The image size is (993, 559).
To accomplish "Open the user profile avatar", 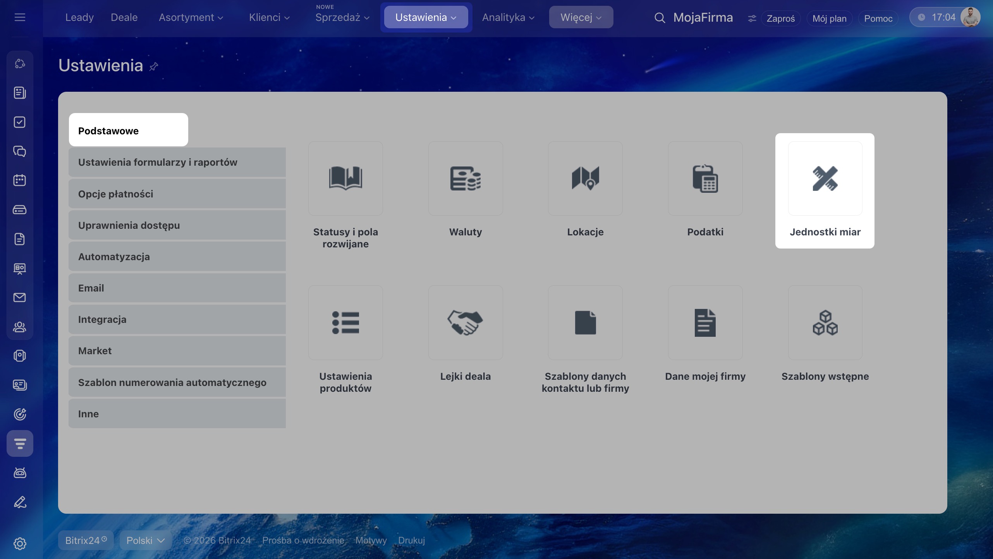I will tap(970, 17).
